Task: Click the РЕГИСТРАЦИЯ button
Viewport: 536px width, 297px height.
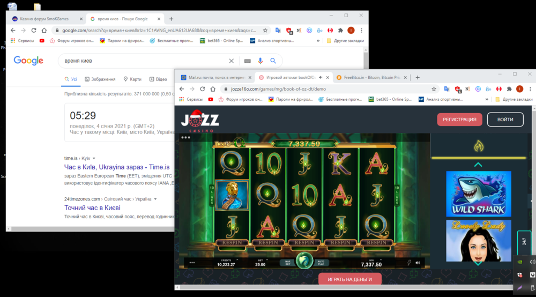Action: click(x=459, y=120)
